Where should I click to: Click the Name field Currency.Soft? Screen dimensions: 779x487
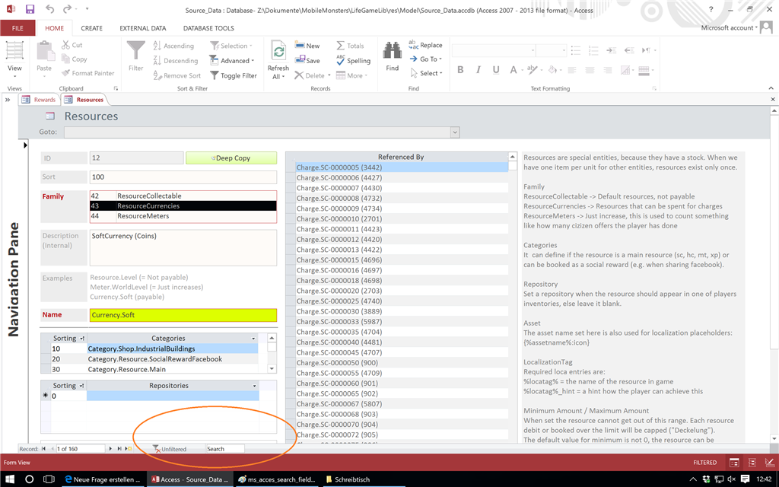183,315
